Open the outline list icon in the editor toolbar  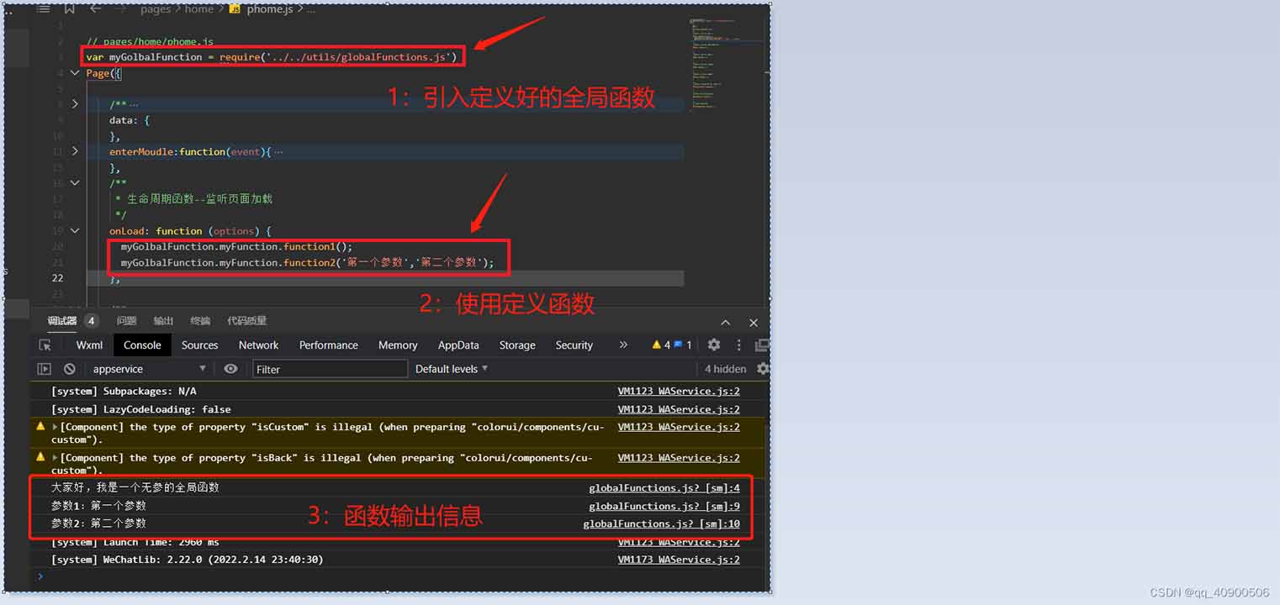[x=44, y=9]
